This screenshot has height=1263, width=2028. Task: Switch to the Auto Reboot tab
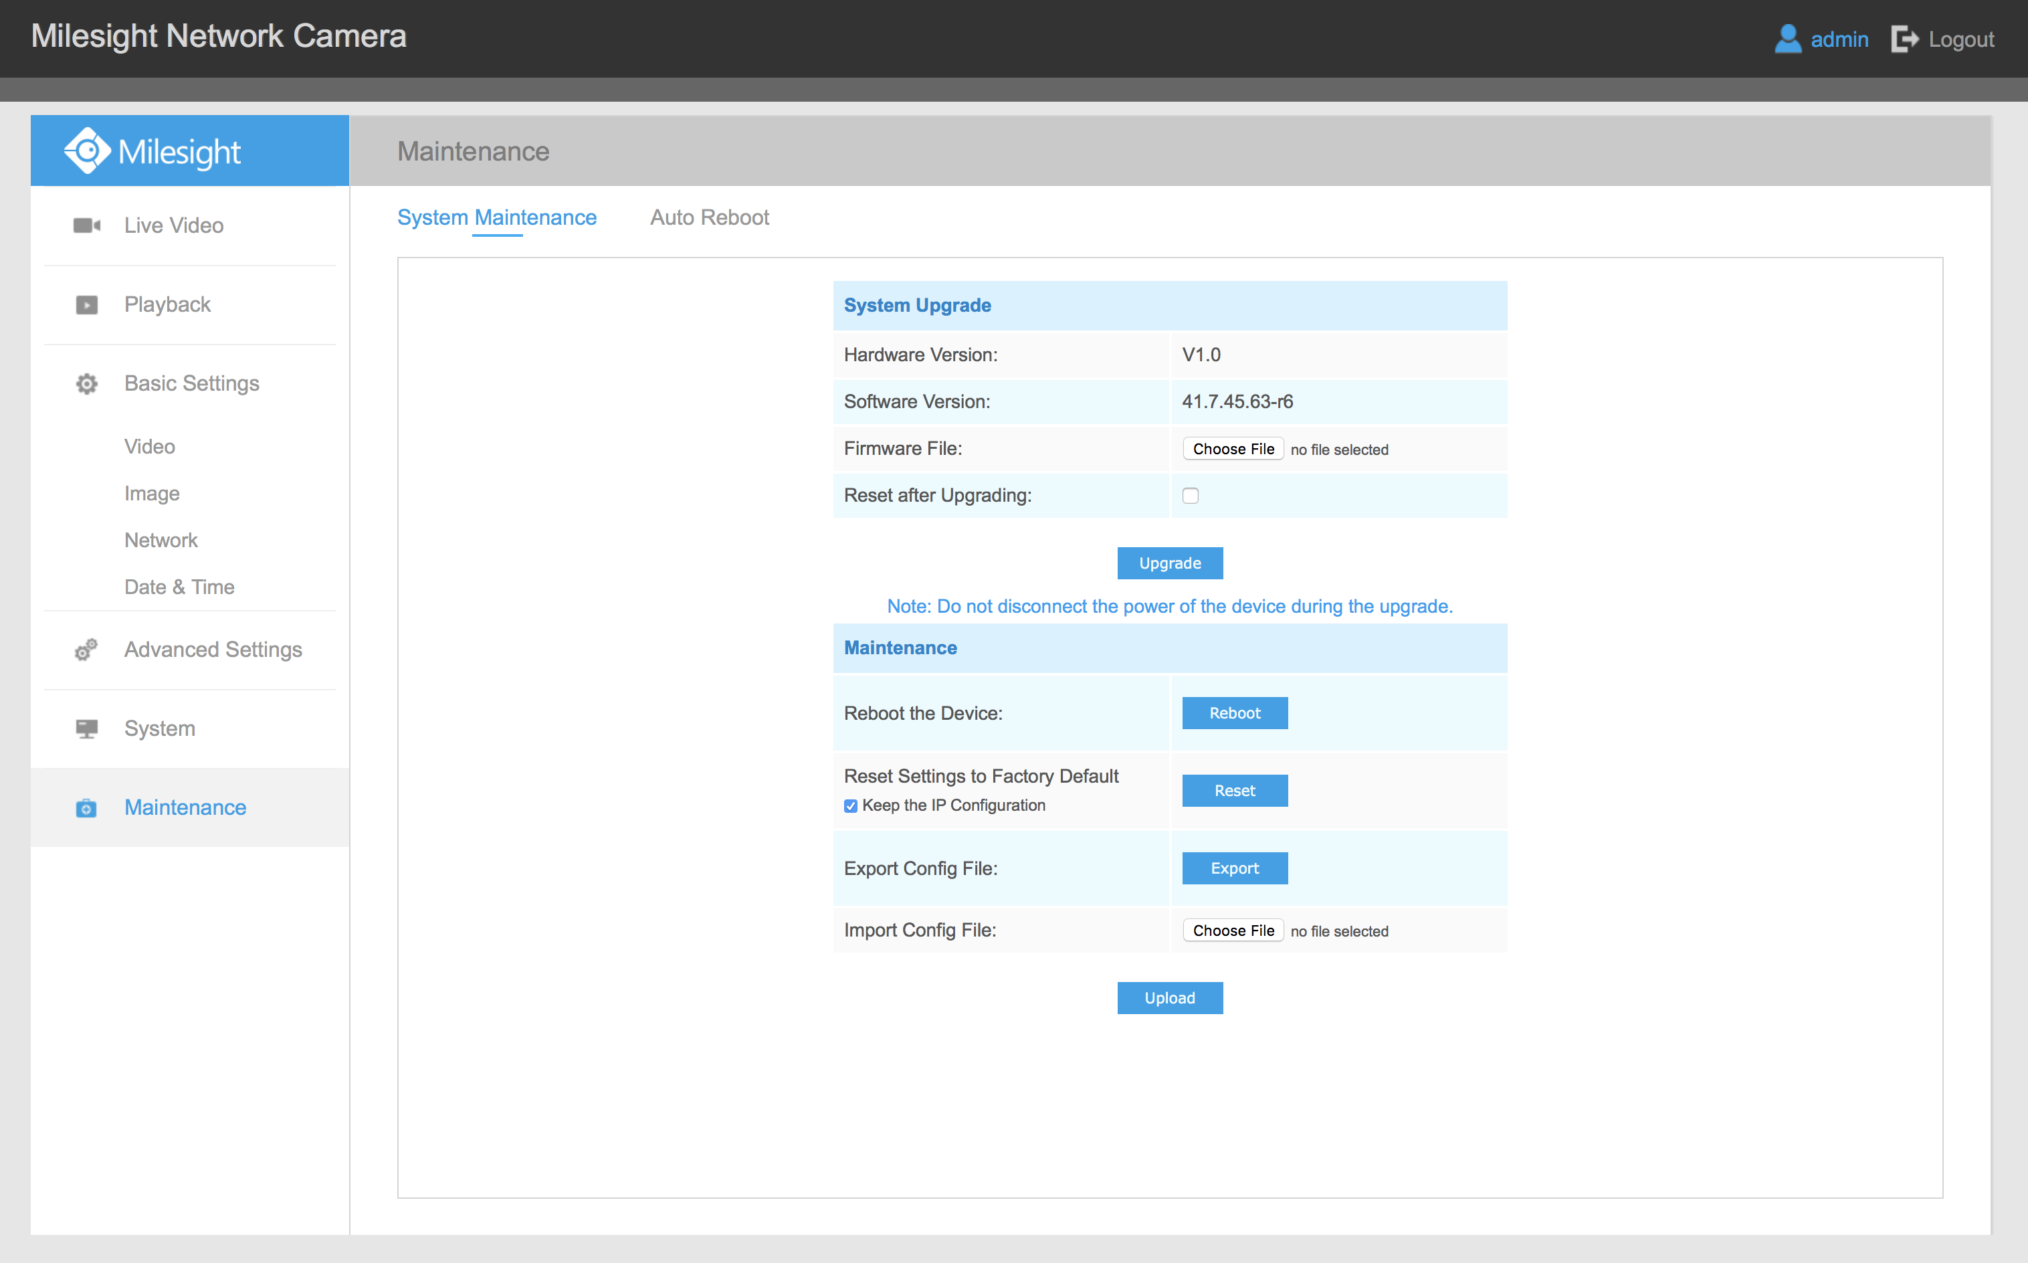[x=709, y=217]
